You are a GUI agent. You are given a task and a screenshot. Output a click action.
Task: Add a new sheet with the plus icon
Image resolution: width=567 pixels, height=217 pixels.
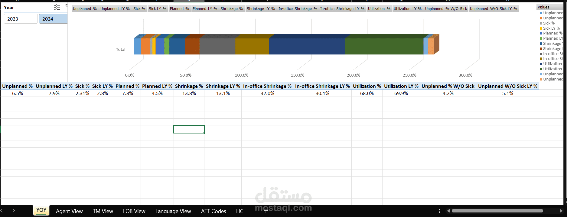click(266, 211)
